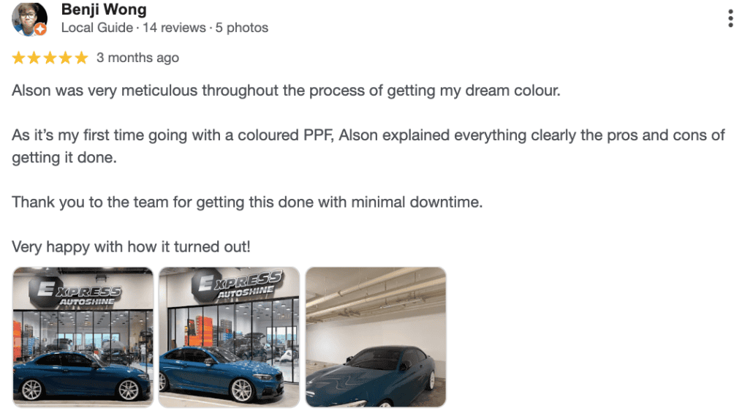Click the second gold rating star
The height and width of the screenshot is (416, 753).
(x=34, y=58)
